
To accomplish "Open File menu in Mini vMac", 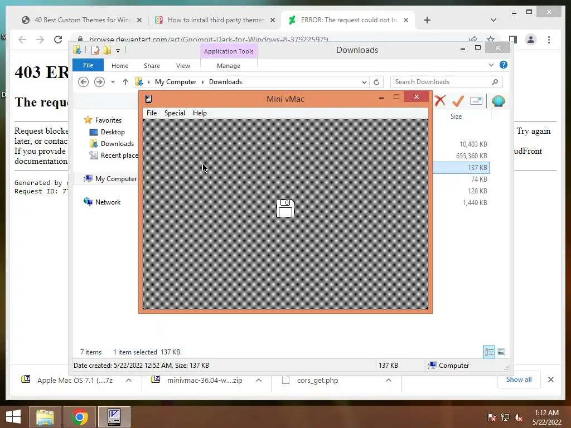I will coord(152,113).
